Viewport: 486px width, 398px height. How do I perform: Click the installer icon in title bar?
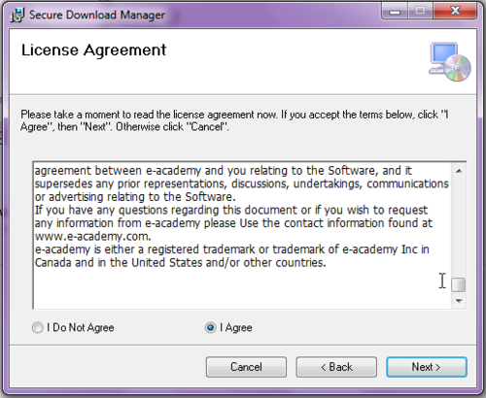point(17,15)
